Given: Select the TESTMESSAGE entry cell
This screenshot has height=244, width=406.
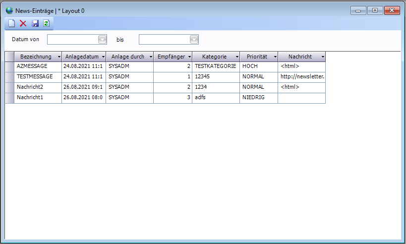Looking at the screenshot, I should click(x=38, y=77).
